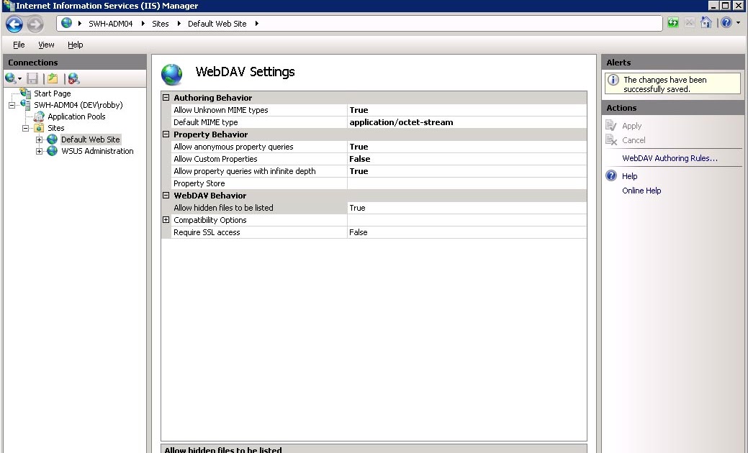Open WebDAV Authoring Rules

tap(670, 158)
